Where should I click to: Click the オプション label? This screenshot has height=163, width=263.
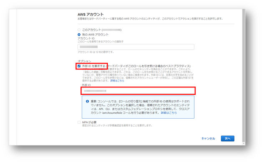pos(84,61)
